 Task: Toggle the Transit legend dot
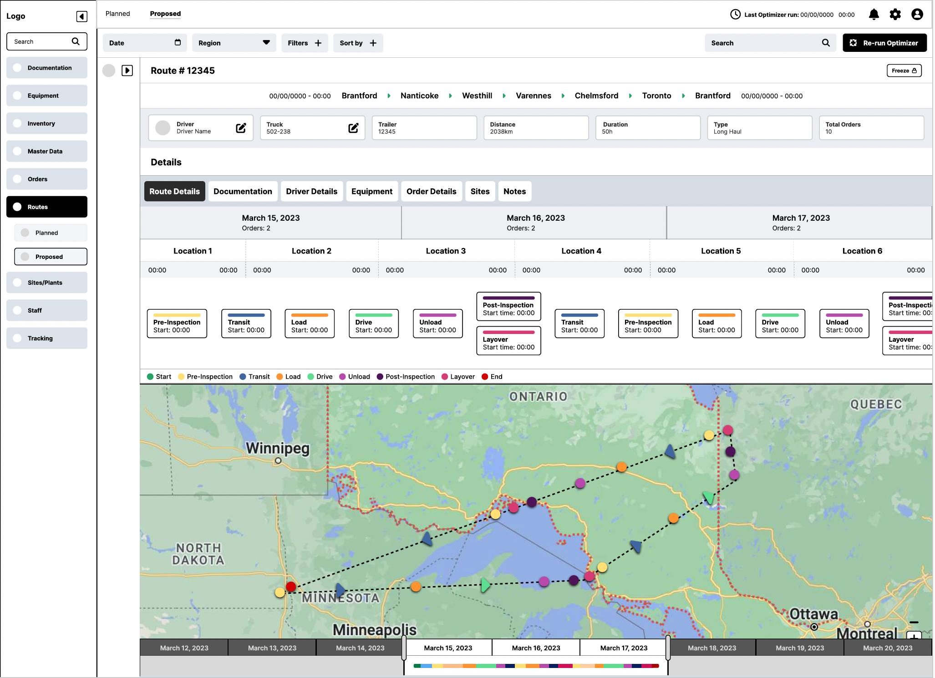(243, 377)
